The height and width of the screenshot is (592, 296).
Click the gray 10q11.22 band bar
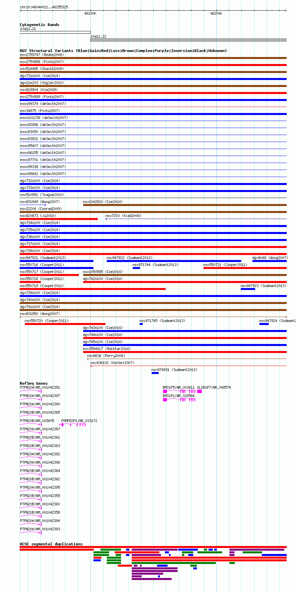pyautogui.click(x=189, y=40)
